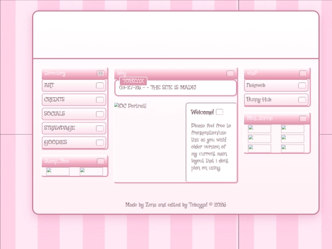
Task: Open the top-left Mini_Shrine image
Action: coord(259,128)
